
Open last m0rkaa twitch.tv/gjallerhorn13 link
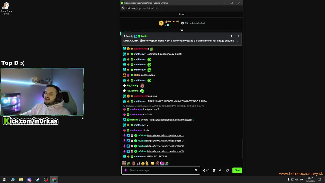[x=165, y=151]
